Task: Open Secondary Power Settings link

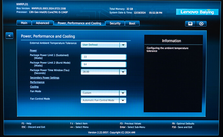Action: pos(45,78)
